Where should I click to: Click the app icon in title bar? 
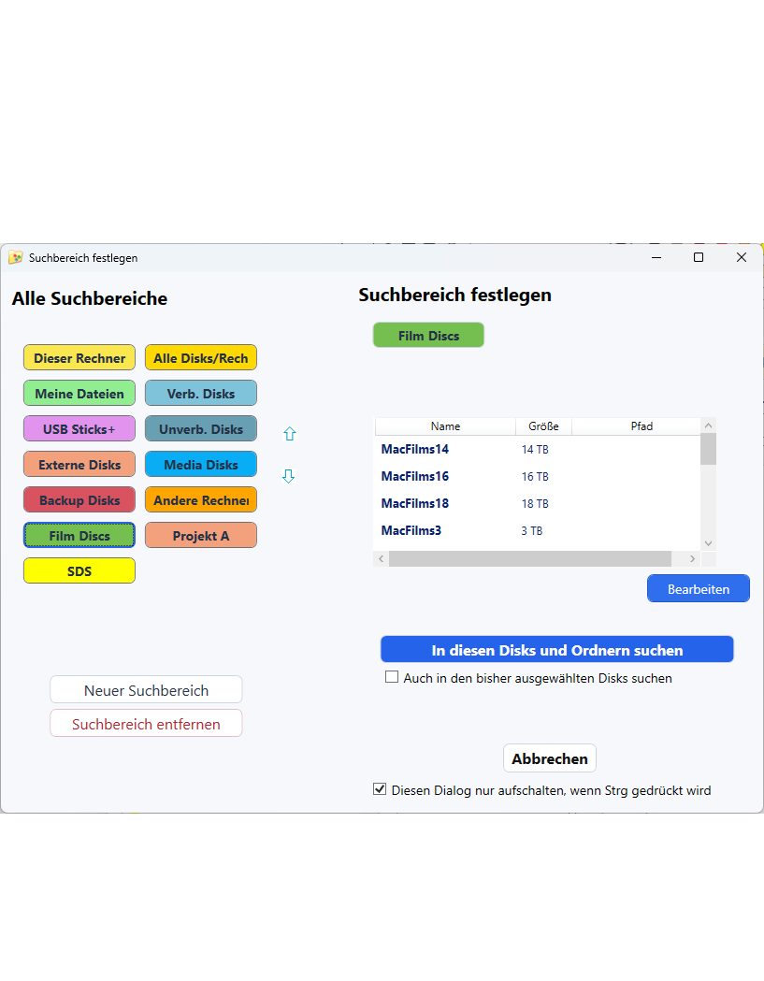(x=16, y=258)
